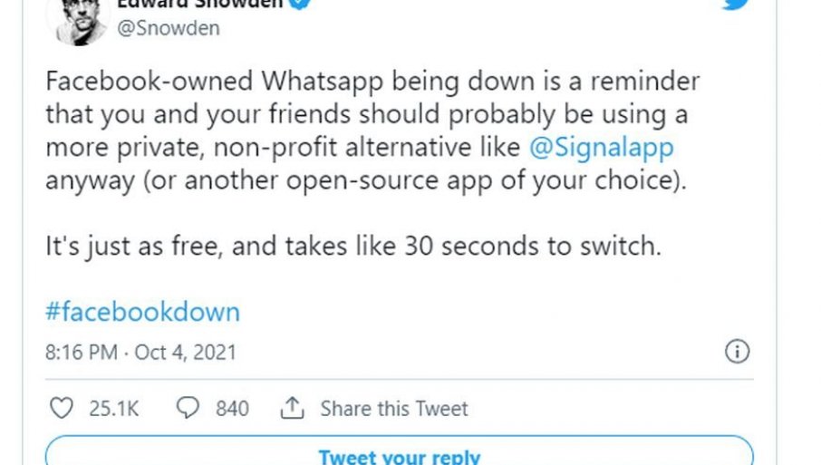The width and height of the screenshot is (821, 465).
Task: Open Edward Snowden's profile avatar
Action: 82,18
